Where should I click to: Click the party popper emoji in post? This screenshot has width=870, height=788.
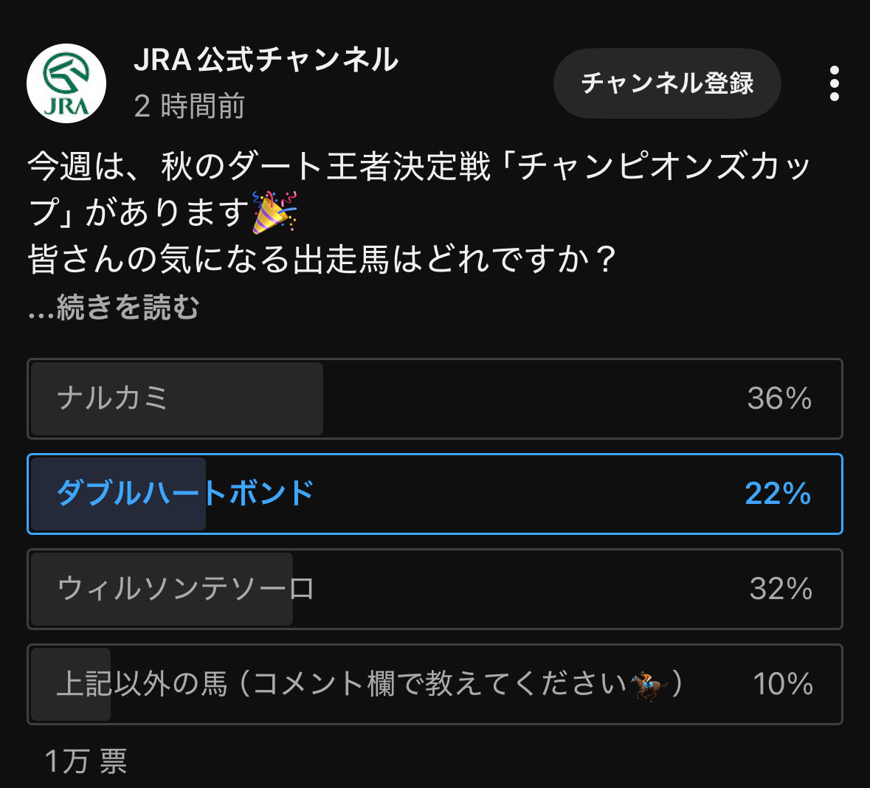(x=274, y=212)
